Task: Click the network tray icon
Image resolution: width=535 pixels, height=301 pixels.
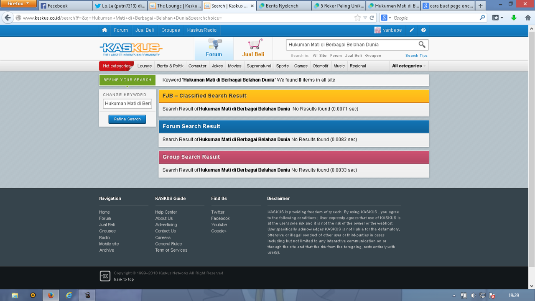Action: click(x=482, y=296)
